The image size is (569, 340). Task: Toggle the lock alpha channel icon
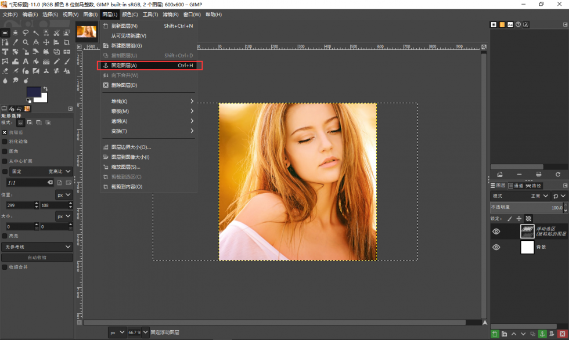(529, 219)
